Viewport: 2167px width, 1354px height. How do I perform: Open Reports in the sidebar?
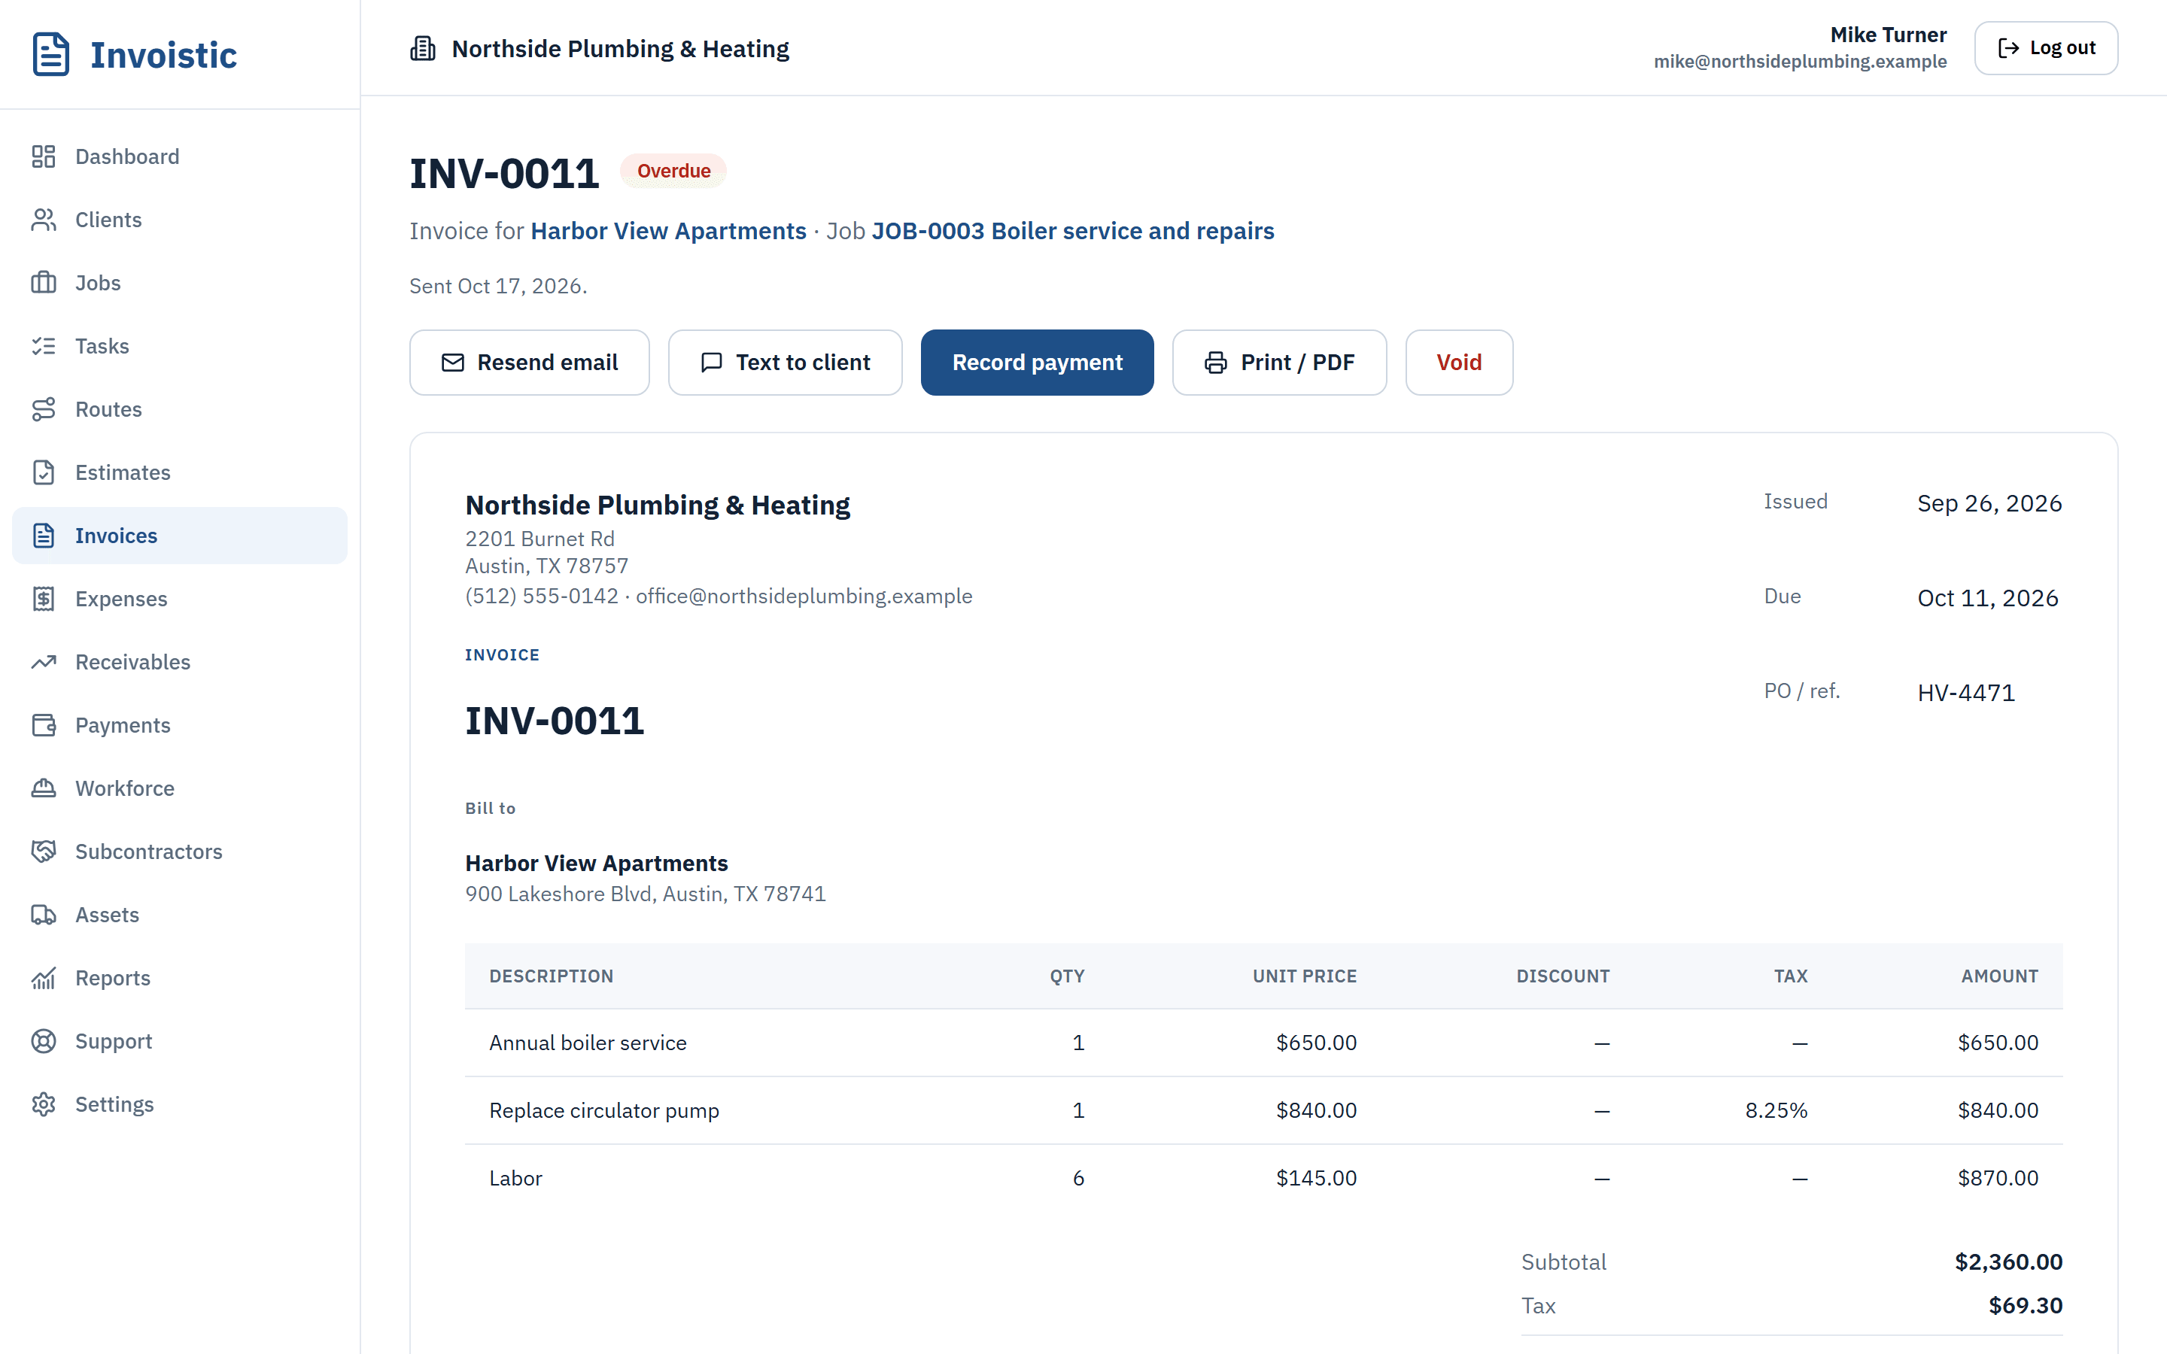[180, 978]
